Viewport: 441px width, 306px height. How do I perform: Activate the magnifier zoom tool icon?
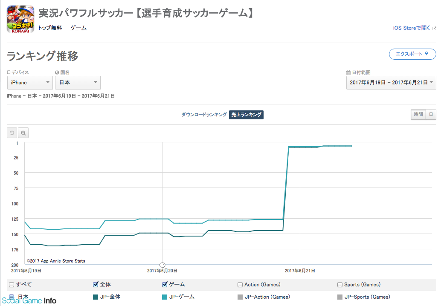(23, 133)
